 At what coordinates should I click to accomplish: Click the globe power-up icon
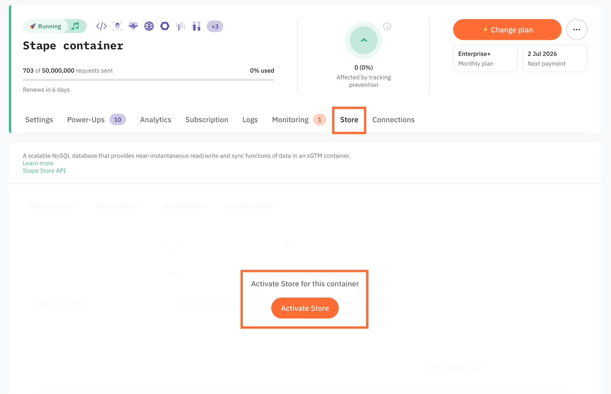149,26
